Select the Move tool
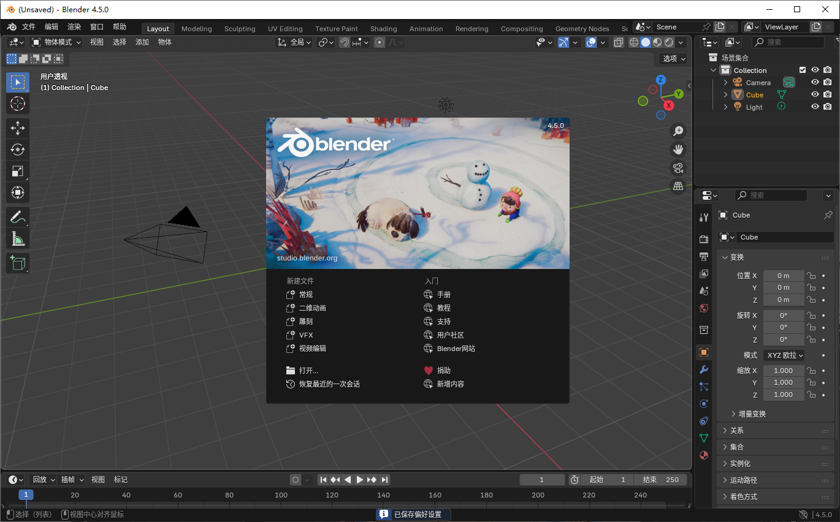The width and height of the screenshot is (840, 522). click(18, 128)
